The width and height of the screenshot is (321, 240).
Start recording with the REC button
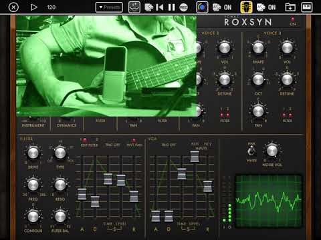click(183, 7)
